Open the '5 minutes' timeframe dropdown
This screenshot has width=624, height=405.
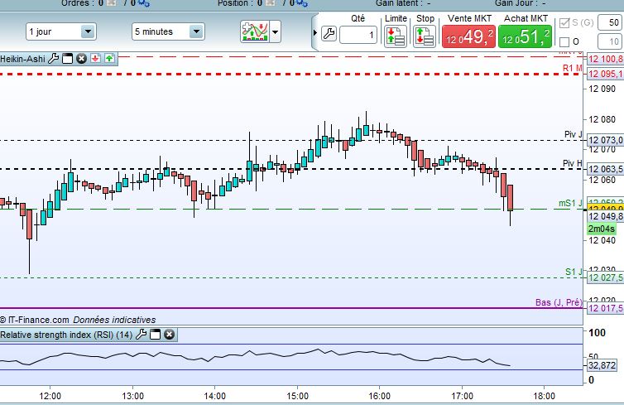click(168, 31)
